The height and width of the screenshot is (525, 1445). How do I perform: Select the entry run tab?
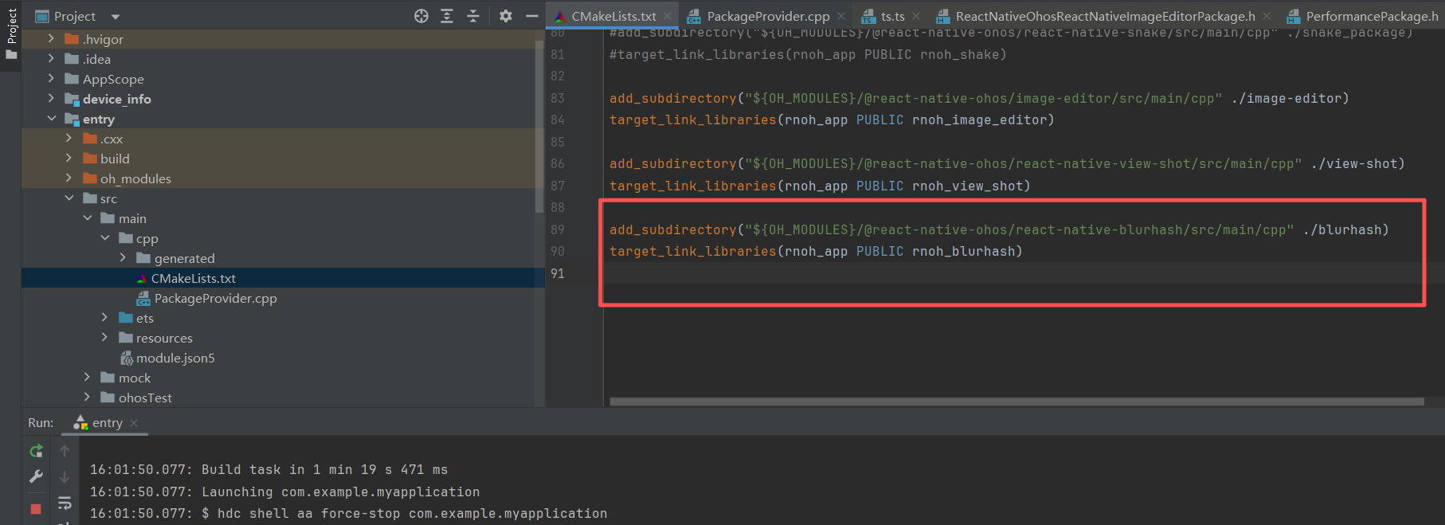tap(107, 423)
